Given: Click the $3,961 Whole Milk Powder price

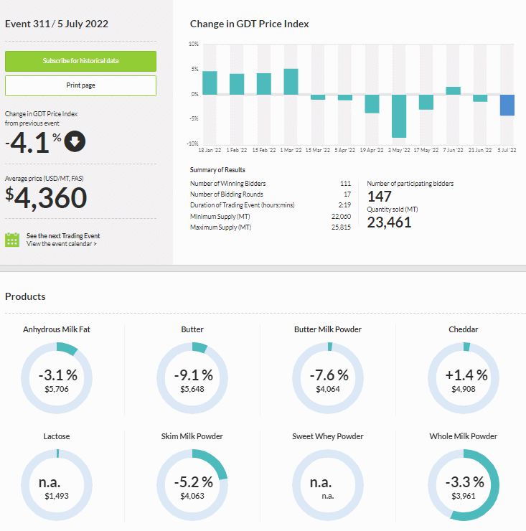Looking at the screenshot, I should (x=464, y=496).
